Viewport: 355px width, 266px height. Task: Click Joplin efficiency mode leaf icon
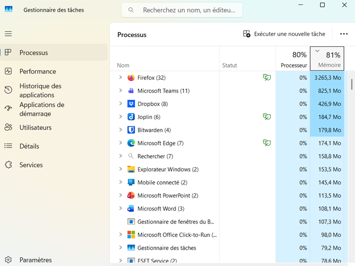pyautogui.click(x=267, y=117)
